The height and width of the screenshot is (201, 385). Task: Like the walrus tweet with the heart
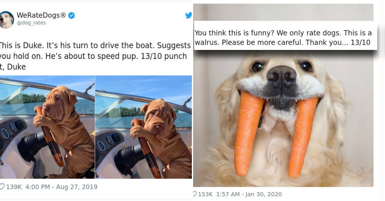point(194,194)
